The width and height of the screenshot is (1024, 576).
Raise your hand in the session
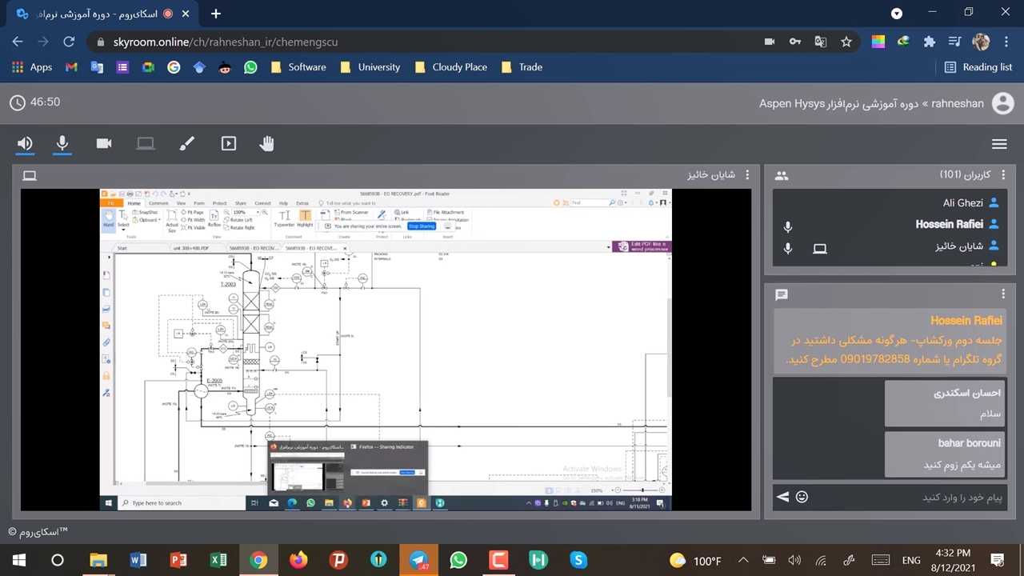click(x=266, y=143)
